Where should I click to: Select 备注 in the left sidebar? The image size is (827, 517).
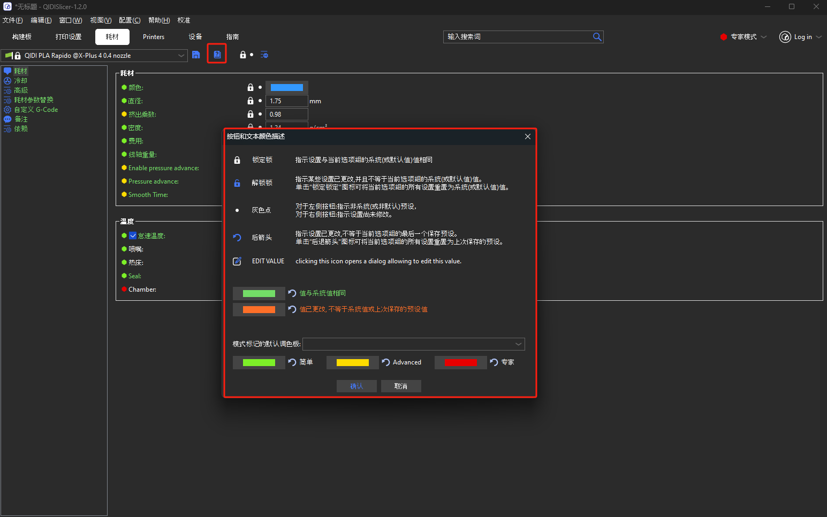(21, 119)
